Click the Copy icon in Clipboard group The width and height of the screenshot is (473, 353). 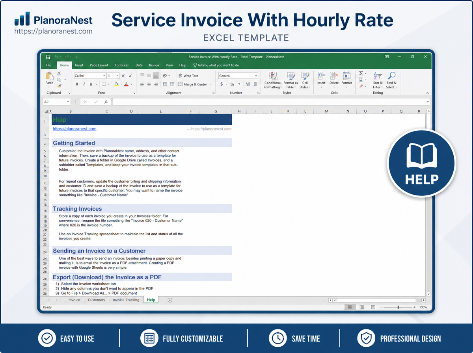pos(59,80)
